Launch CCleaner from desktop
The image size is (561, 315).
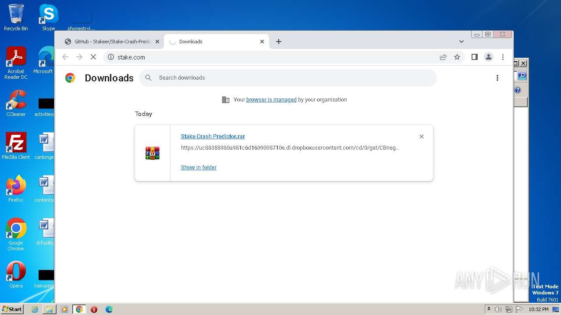pos(16,104)
